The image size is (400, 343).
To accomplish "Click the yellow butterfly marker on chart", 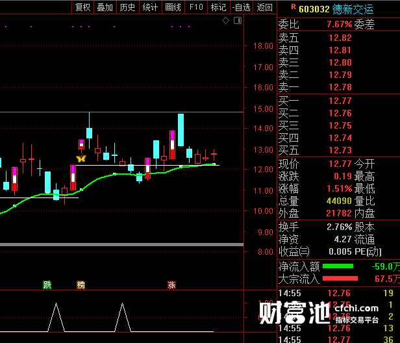I will pyautogui.click(x=81, y=159).
